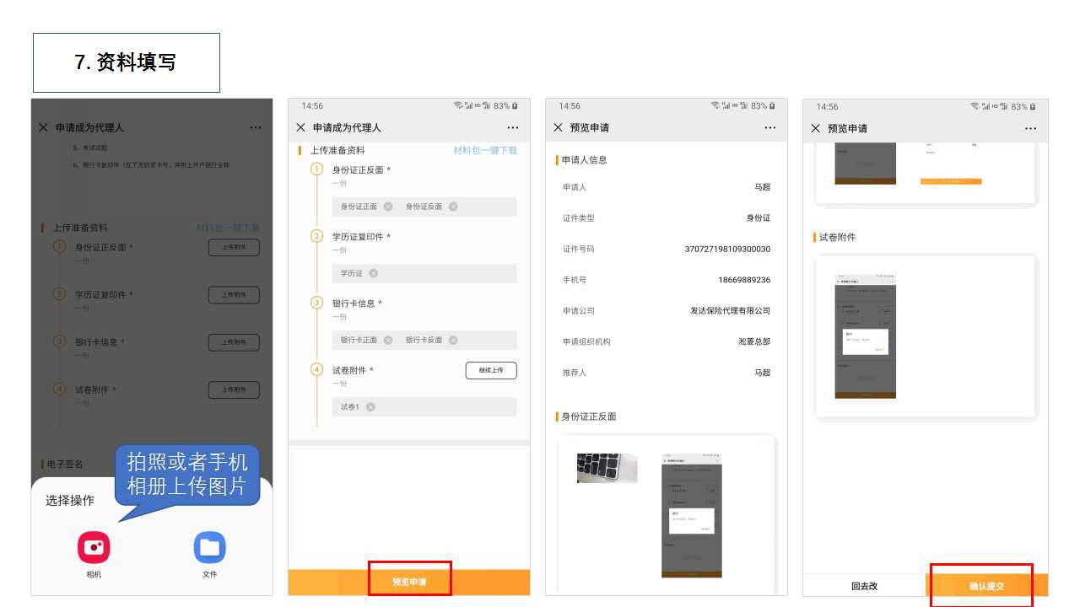Remove the 银行卡反面 uploaded file chip
The width and height of the screenshot is (1080, 607).
click(453, 341)
